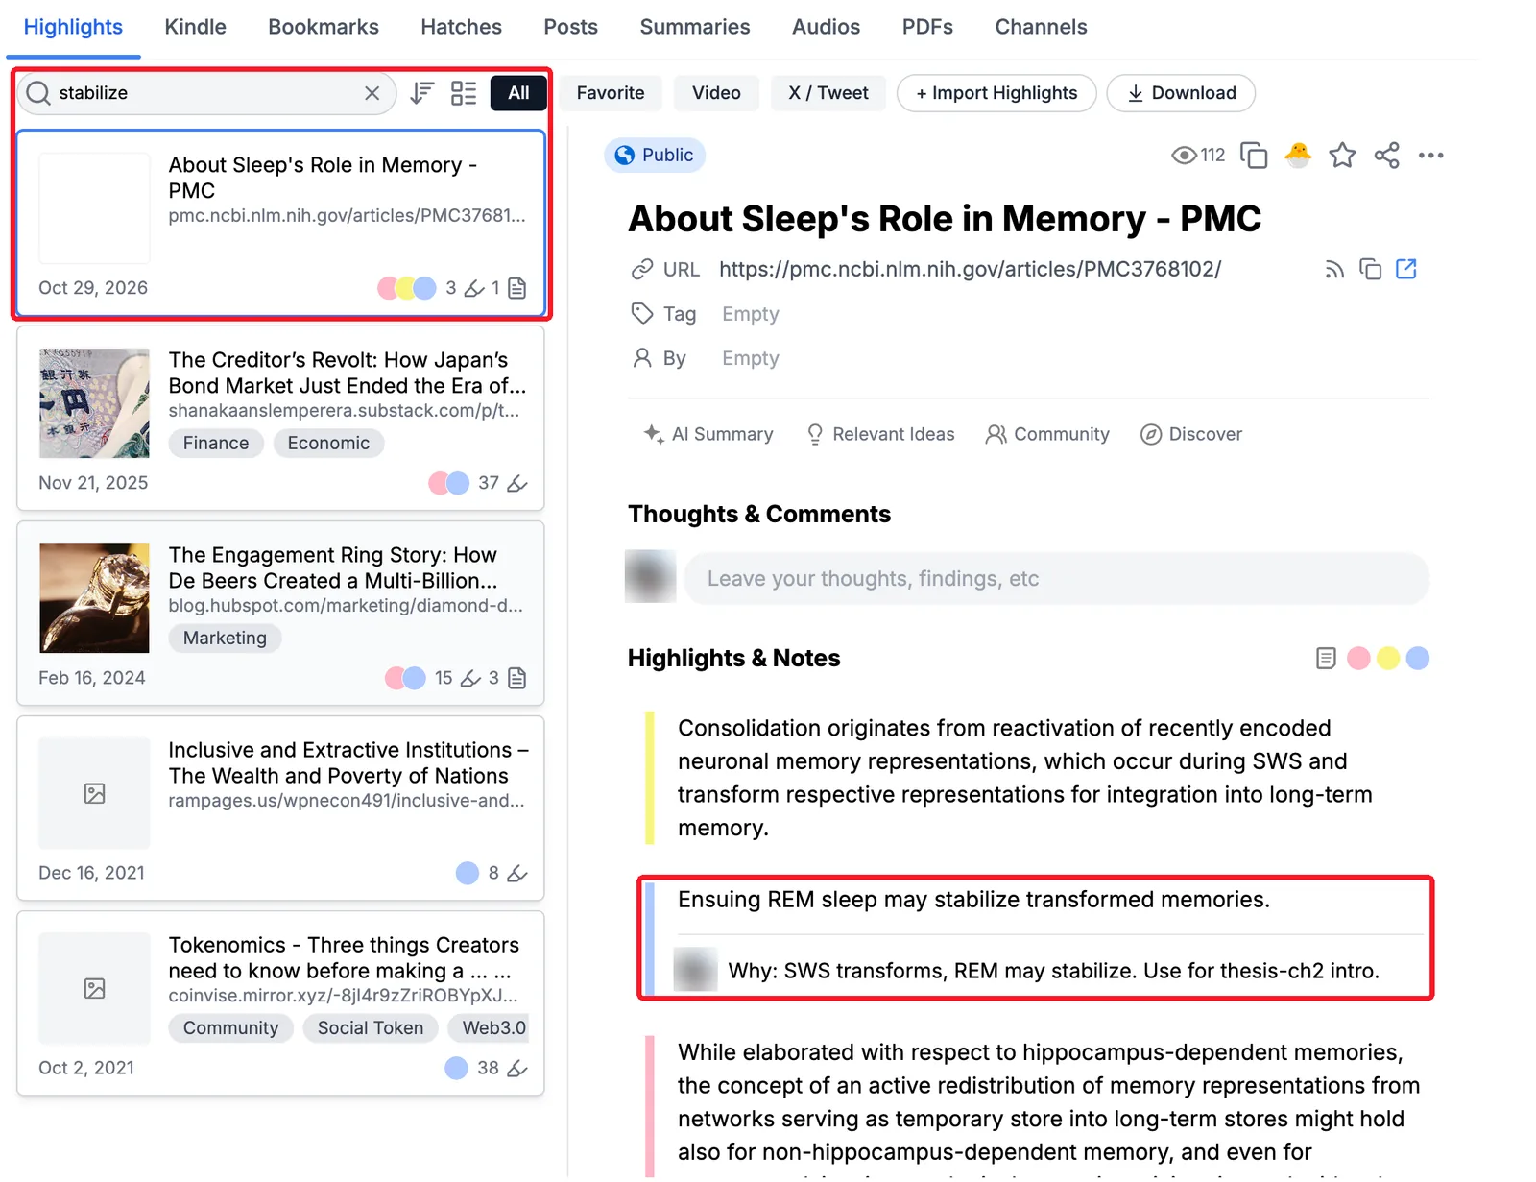Switch the list layout view icon
The width and height of the screenshot is (1536, 1182).
pos(464,93)
